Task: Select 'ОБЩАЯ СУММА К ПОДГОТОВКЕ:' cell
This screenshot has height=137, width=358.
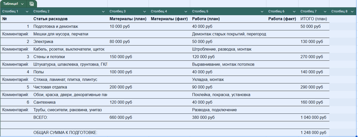Action: click(x=70, y=133)
